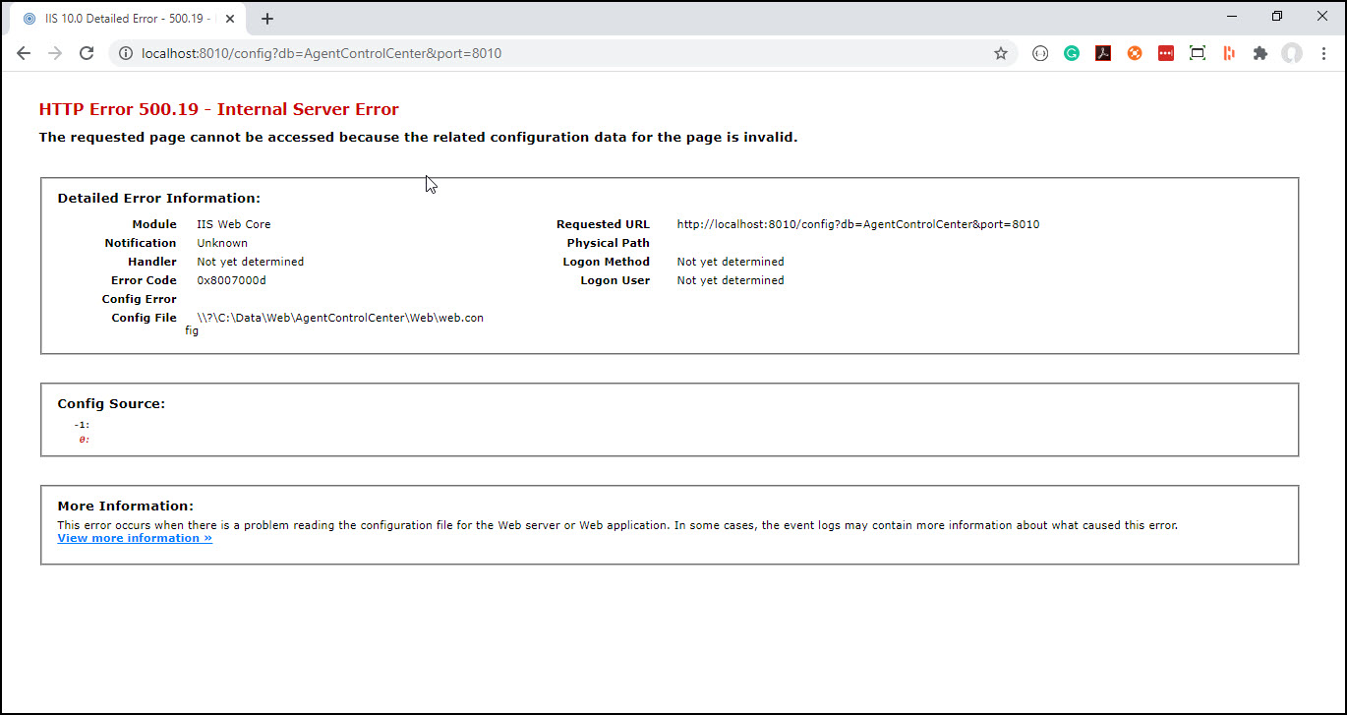Open the Chrome extensions puzzle-piece menu

click(1260, 53)
